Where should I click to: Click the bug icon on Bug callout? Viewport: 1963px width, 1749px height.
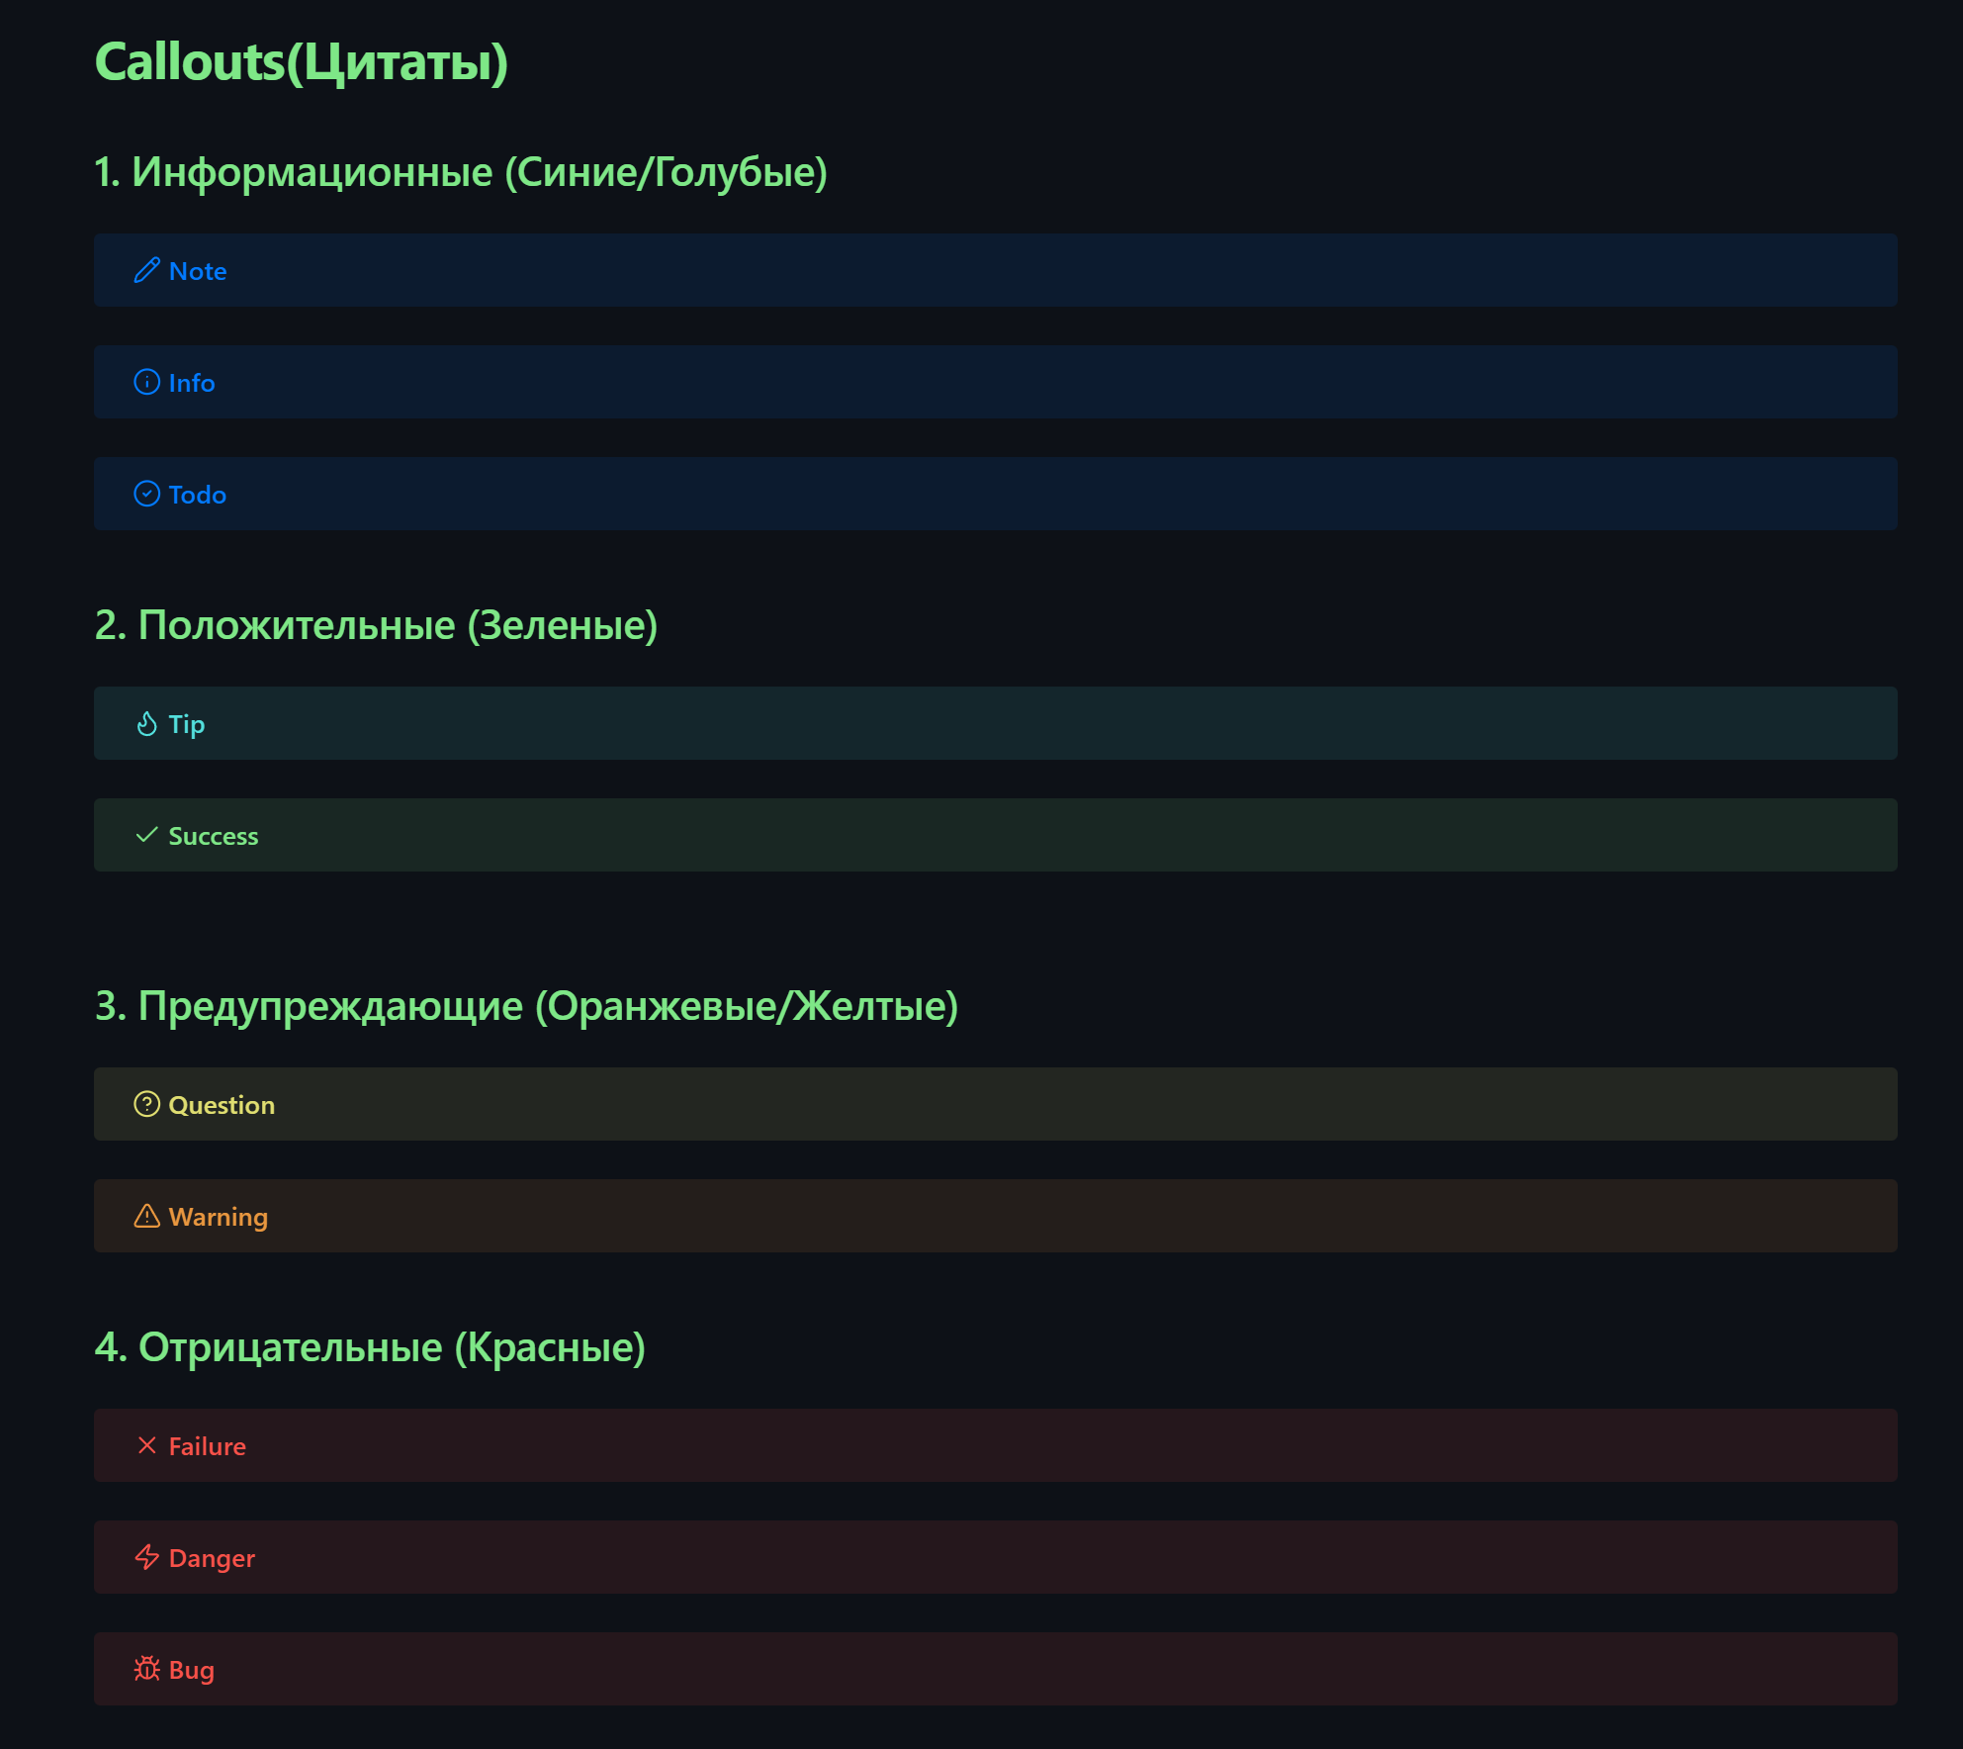coord(146,1669)
